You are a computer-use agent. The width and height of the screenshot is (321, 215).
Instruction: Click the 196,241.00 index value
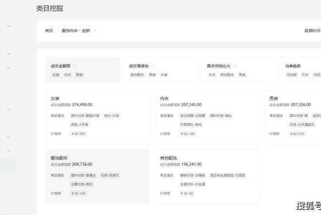point(191,164)
